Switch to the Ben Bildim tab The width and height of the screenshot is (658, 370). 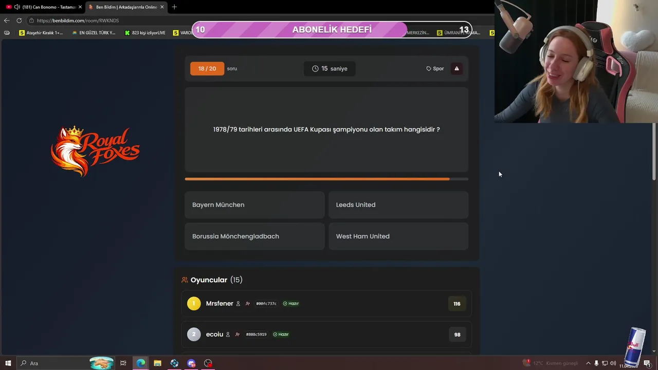point(126,7)
